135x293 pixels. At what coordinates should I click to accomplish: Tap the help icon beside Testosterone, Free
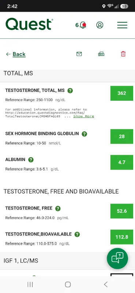coord(58,208)
